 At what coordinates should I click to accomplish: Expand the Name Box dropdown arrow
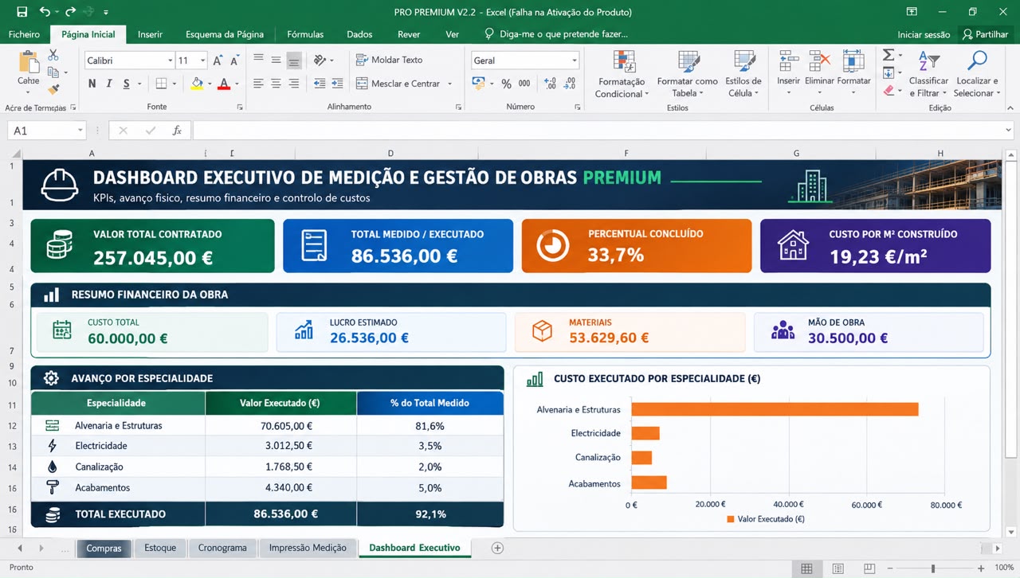(x=80, y=131)
